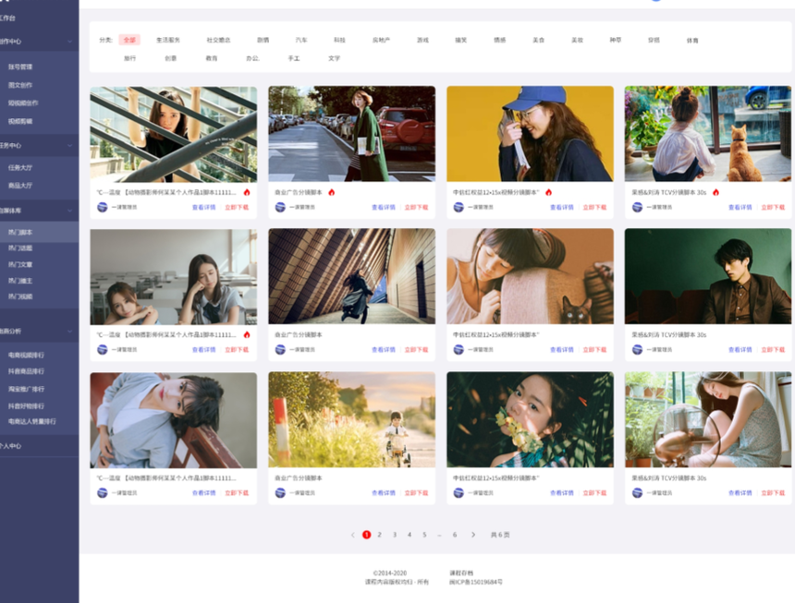
Task: Open 工作台 in the sidebar
Action: (7, 18)
